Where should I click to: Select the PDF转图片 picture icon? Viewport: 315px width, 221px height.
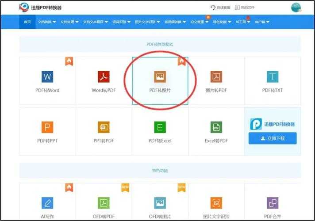click(160, 76)
